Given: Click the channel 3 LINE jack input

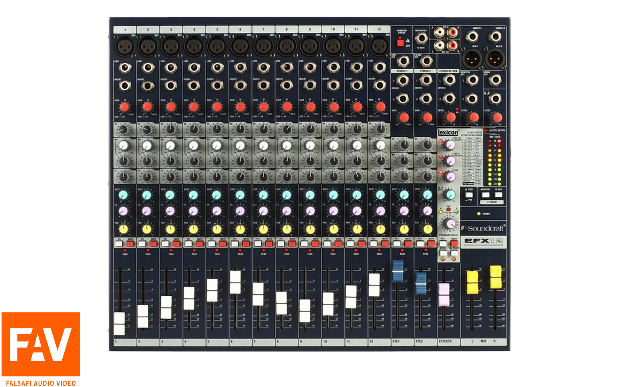Looking at the screenshot, I should click(171, 68).
